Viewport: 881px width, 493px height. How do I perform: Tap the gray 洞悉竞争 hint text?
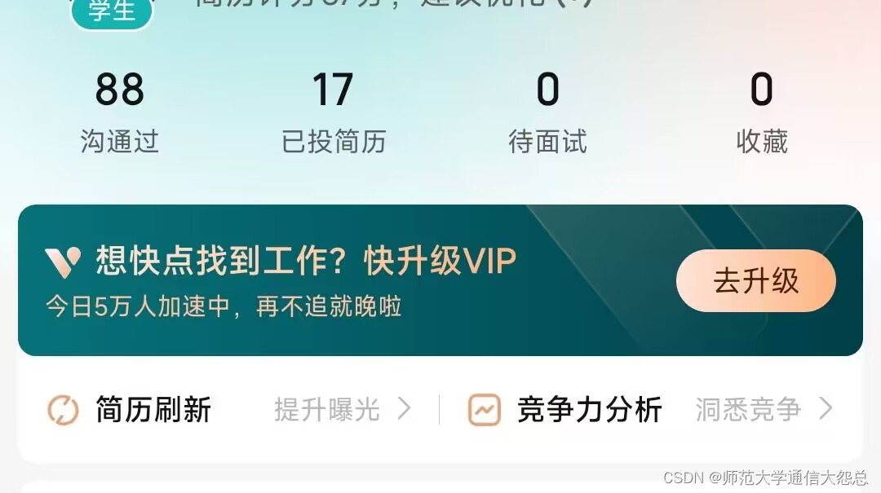click(748, 410)
